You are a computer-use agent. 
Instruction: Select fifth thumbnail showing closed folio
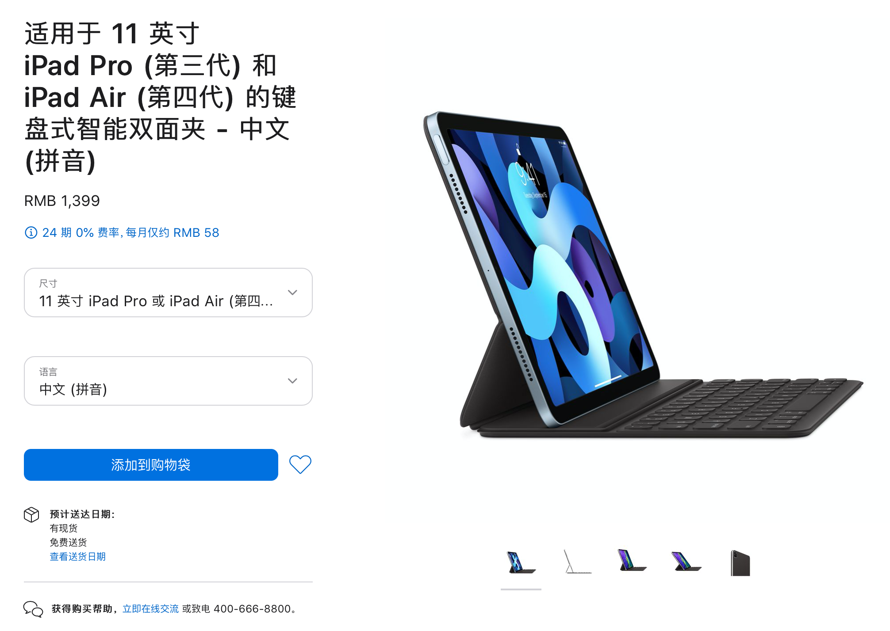point(741,563)
